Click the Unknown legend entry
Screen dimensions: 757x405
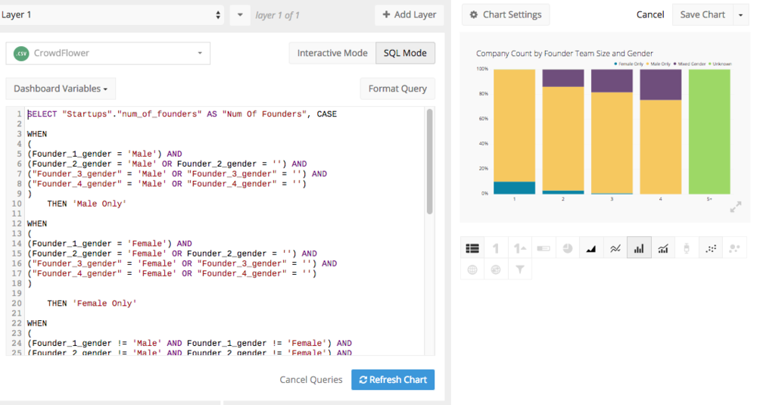720,64
